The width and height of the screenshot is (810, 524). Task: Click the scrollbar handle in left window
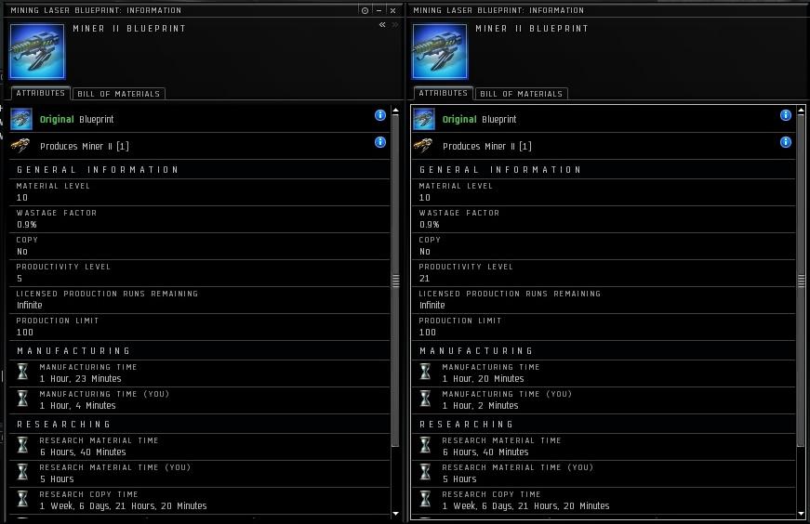[x=396, y=281]
